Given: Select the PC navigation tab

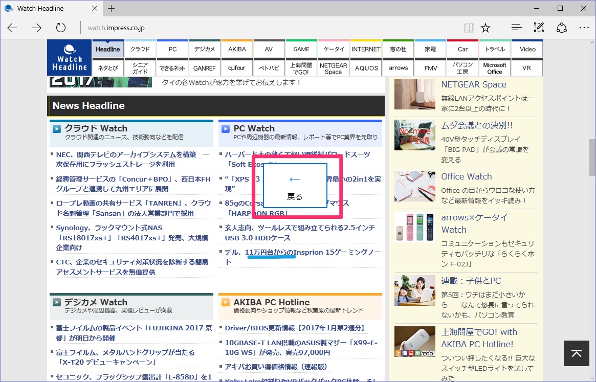Looking at the screenshot, I should coord(172,49).
